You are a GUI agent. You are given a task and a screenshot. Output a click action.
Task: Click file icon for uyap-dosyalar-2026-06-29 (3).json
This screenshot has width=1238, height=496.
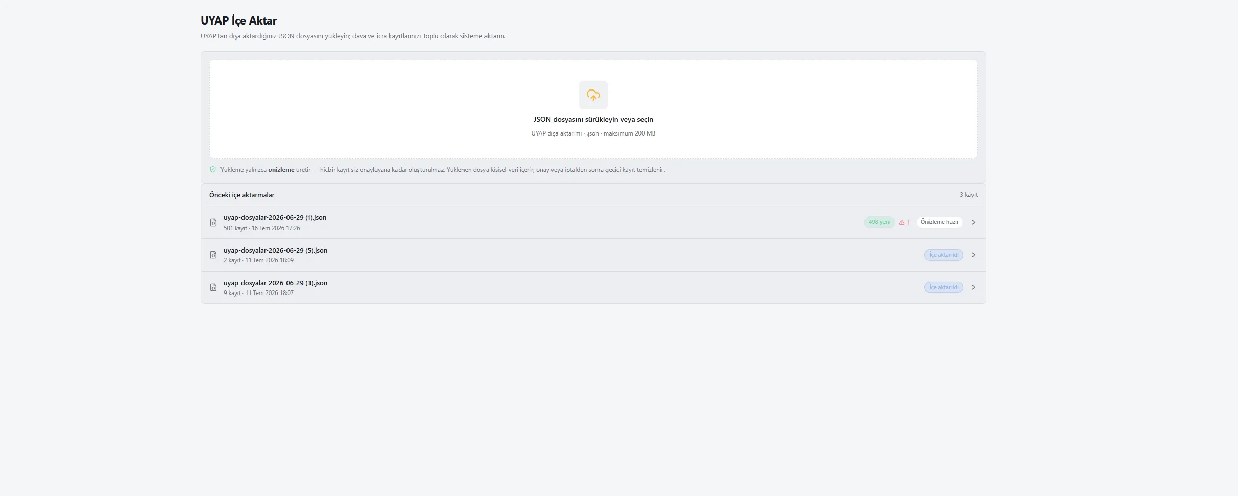pos(213,287)
